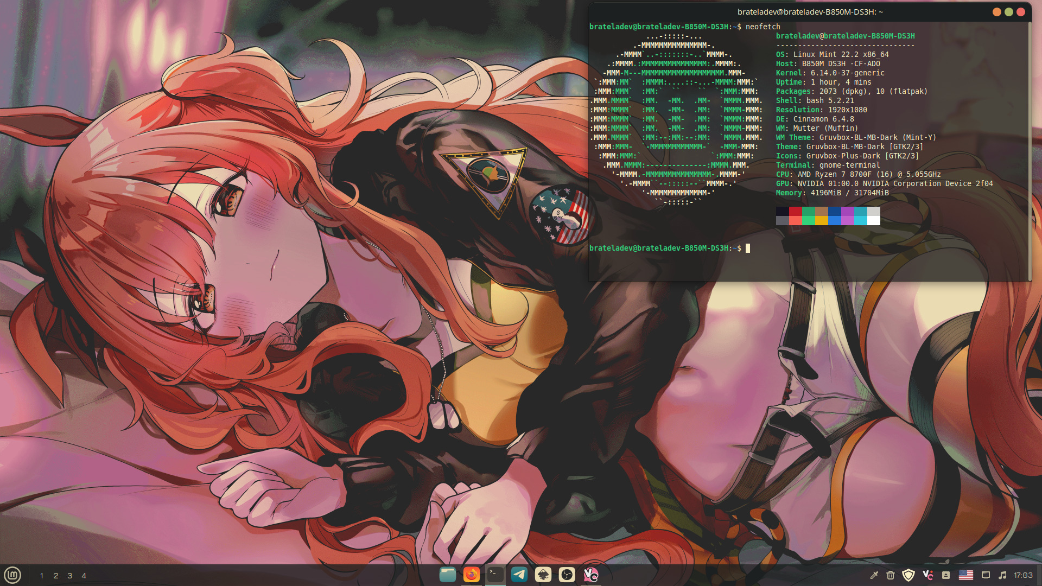Switch to workspace 4
Viewport: 1042px width, 586px height.
pos(84,576)
